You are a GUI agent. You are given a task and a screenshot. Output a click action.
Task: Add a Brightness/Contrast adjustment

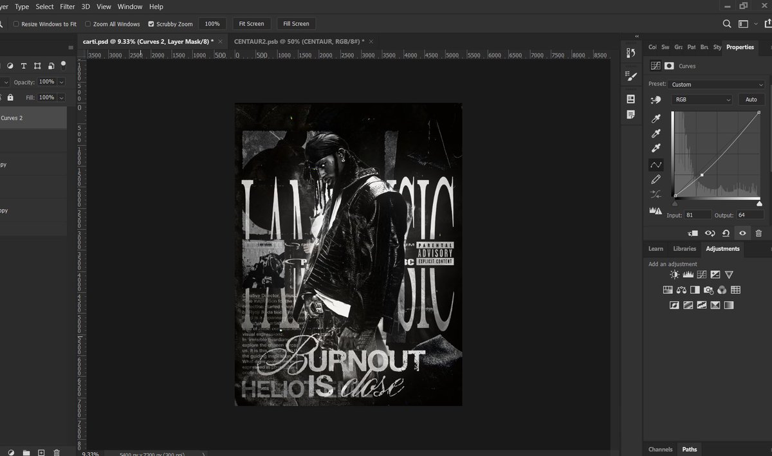[x=674, y=275]
